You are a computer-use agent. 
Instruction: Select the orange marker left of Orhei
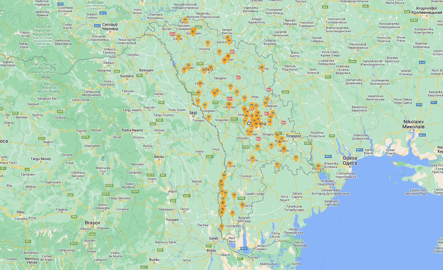[245, 98]
